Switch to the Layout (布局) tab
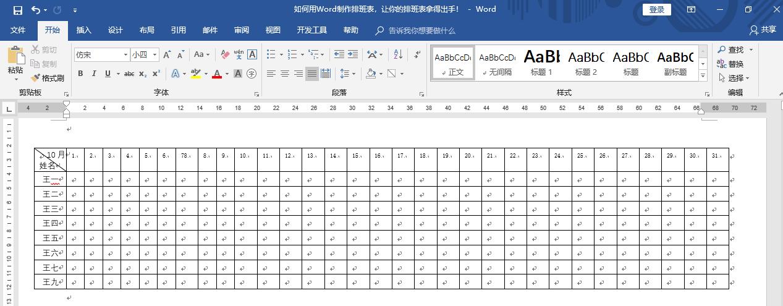783x306 pixels. point(147,30)
